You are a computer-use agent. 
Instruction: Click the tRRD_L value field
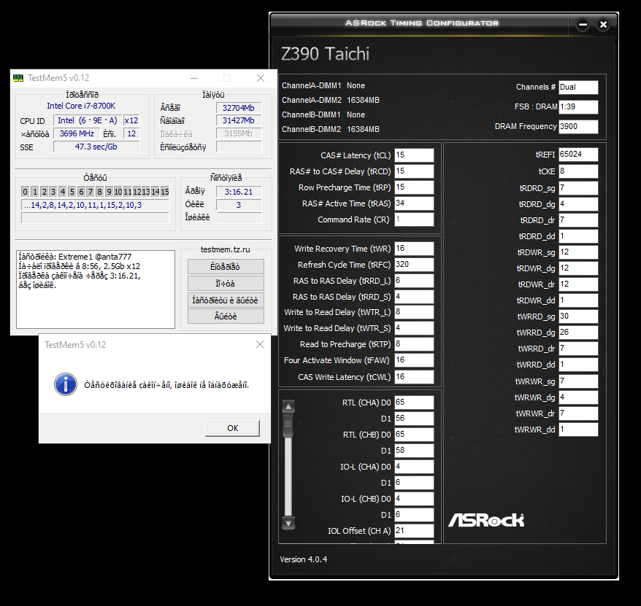414,281
